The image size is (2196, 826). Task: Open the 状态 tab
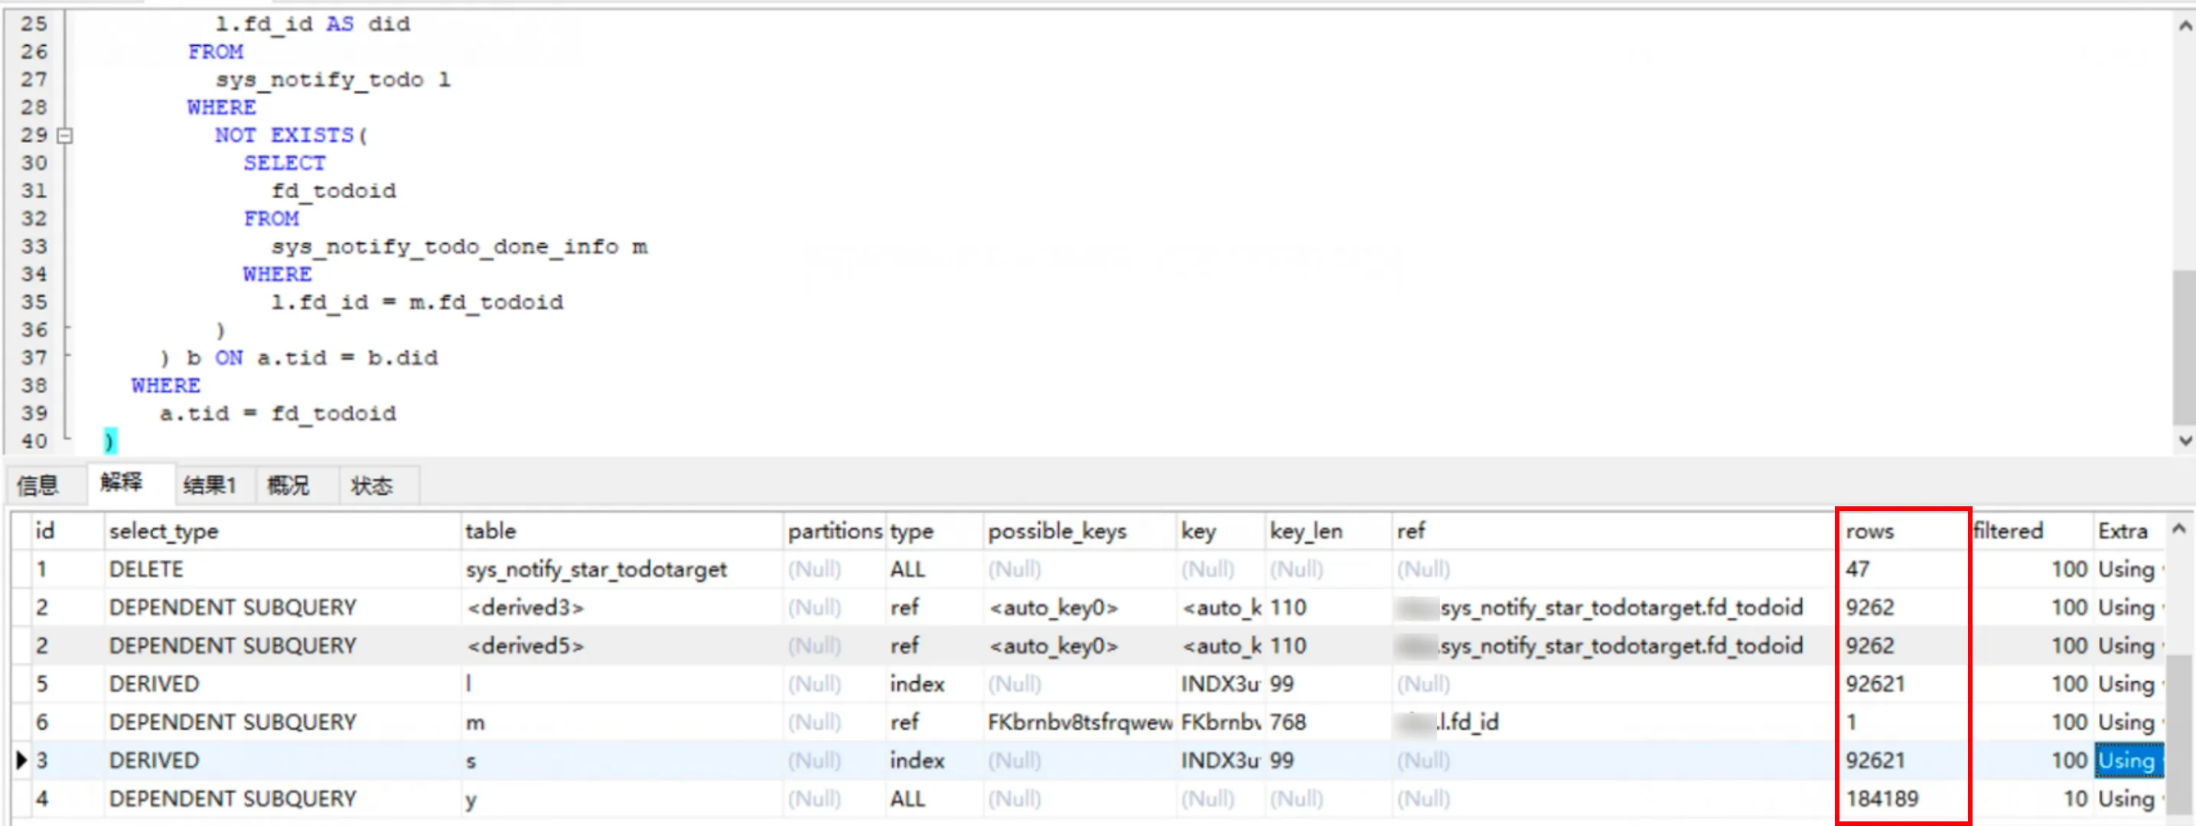tap(372, 485)
